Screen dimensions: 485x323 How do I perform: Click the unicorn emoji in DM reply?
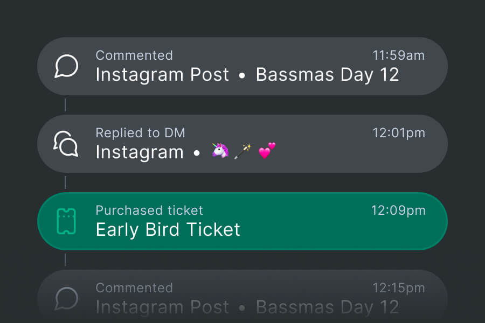pos(220,152)
